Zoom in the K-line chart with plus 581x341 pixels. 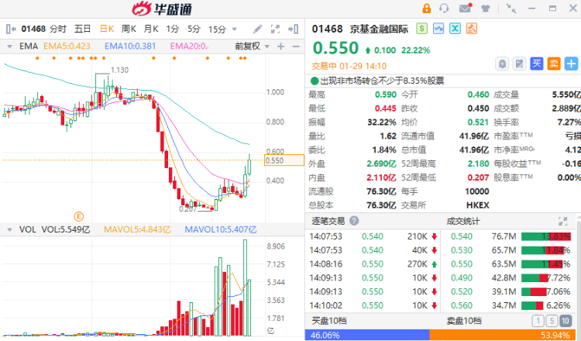(x=281, y=46)
